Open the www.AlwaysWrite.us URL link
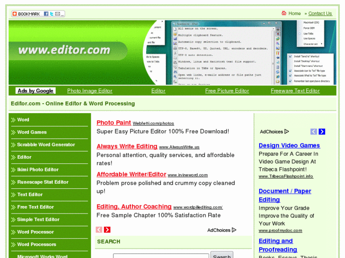Image resolution: width=345 pixels, height=258 pixels. (x=179, y=147)
